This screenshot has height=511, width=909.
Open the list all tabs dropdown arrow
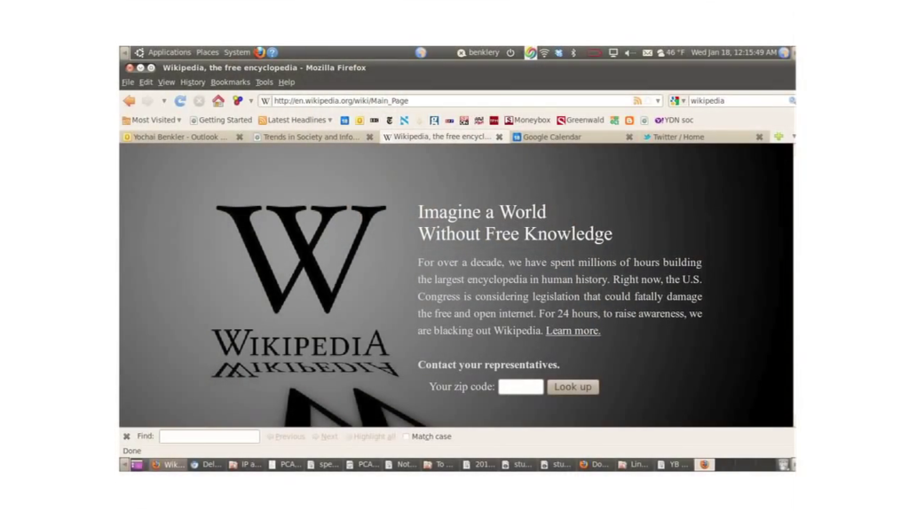793,137
